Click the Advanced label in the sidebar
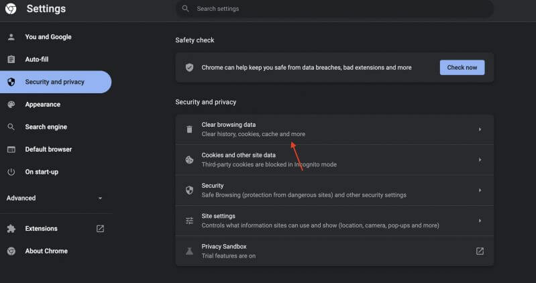 (21, 199)
